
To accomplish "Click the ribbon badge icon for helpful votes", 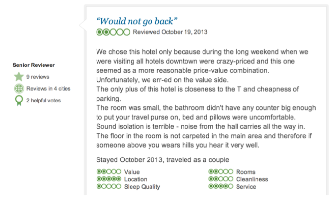I will click(19, 101).
